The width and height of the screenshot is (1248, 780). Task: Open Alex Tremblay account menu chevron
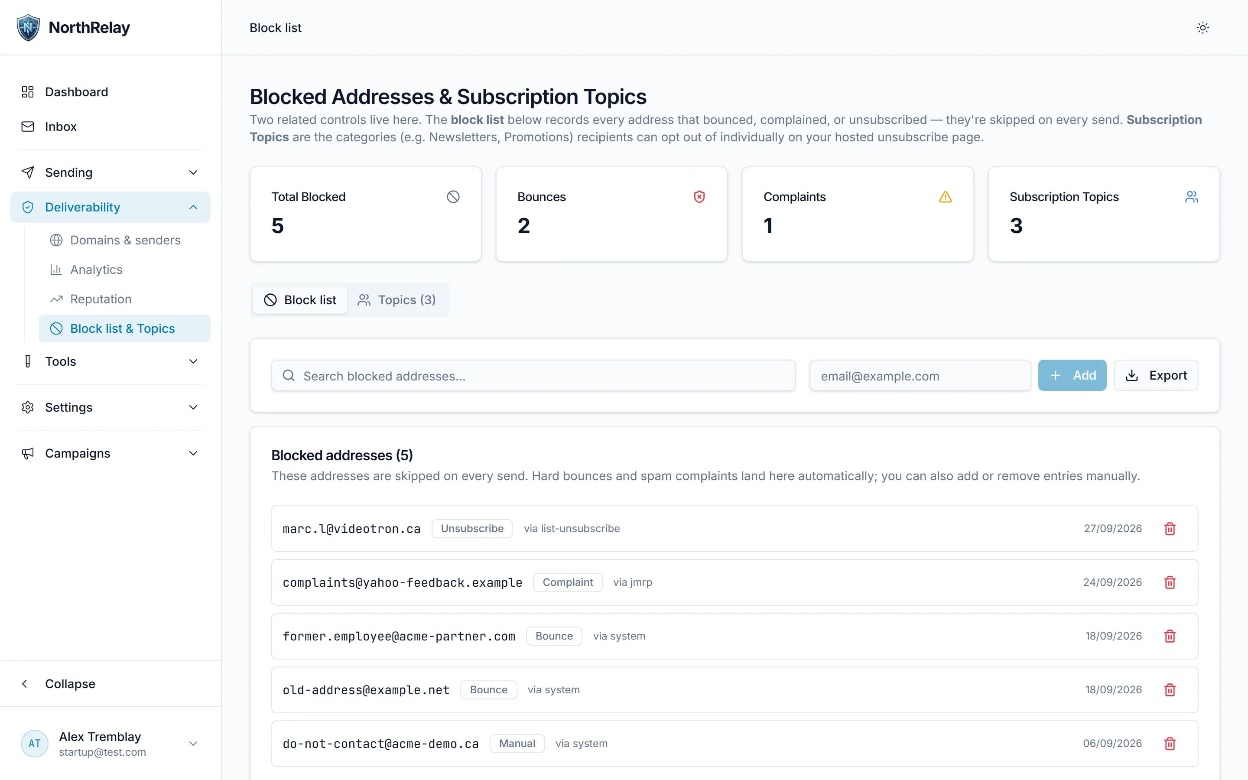pos(193,743)
